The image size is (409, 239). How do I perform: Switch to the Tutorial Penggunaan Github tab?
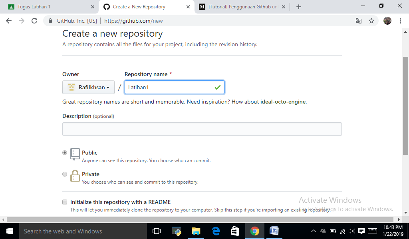pyautogui.click(x=242, y=7)
